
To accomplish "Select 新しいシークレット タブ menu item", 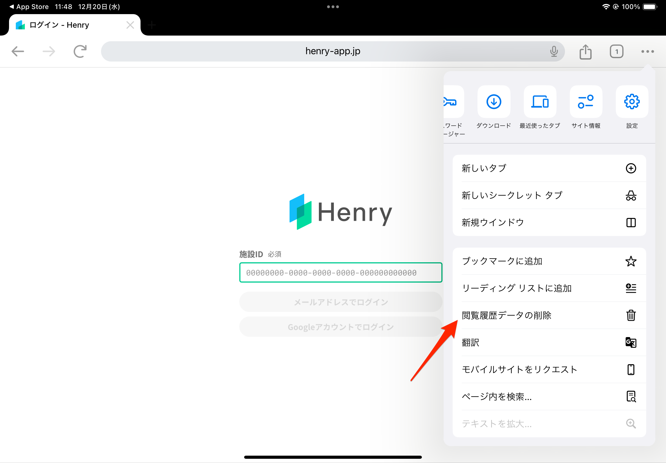I will [x=549, y=195].
